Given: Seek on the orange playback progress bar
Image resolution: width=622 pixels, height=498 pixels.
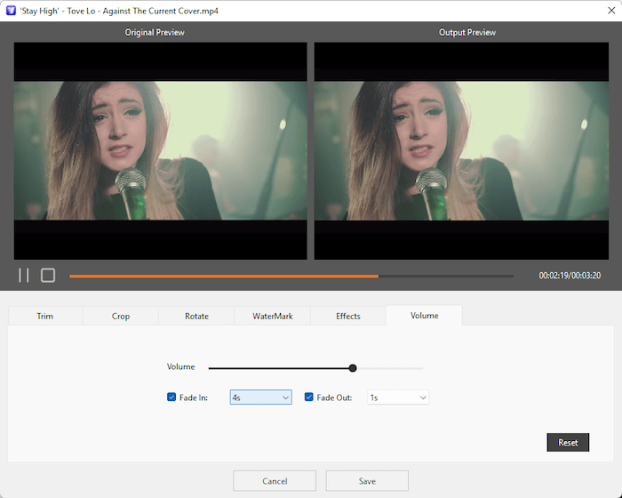Looking at the screenshot, I should 291,276.
